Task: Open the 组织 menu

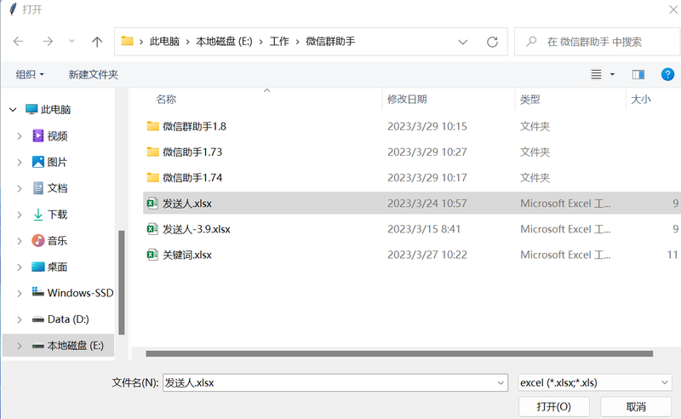Action: (30, 74)
